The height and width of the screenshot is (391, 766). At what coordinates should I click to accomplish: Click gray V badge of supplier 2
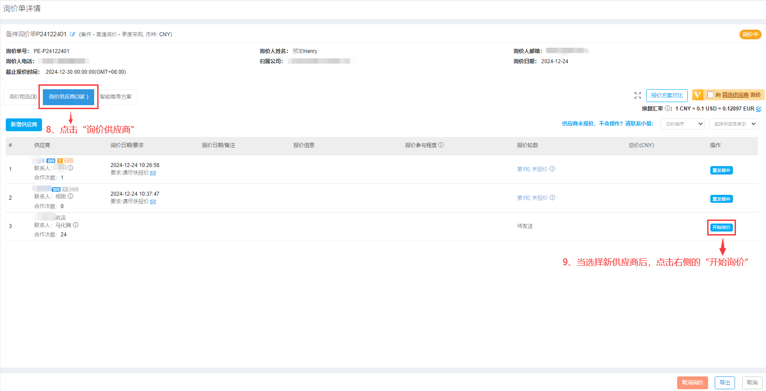point(70,190)
